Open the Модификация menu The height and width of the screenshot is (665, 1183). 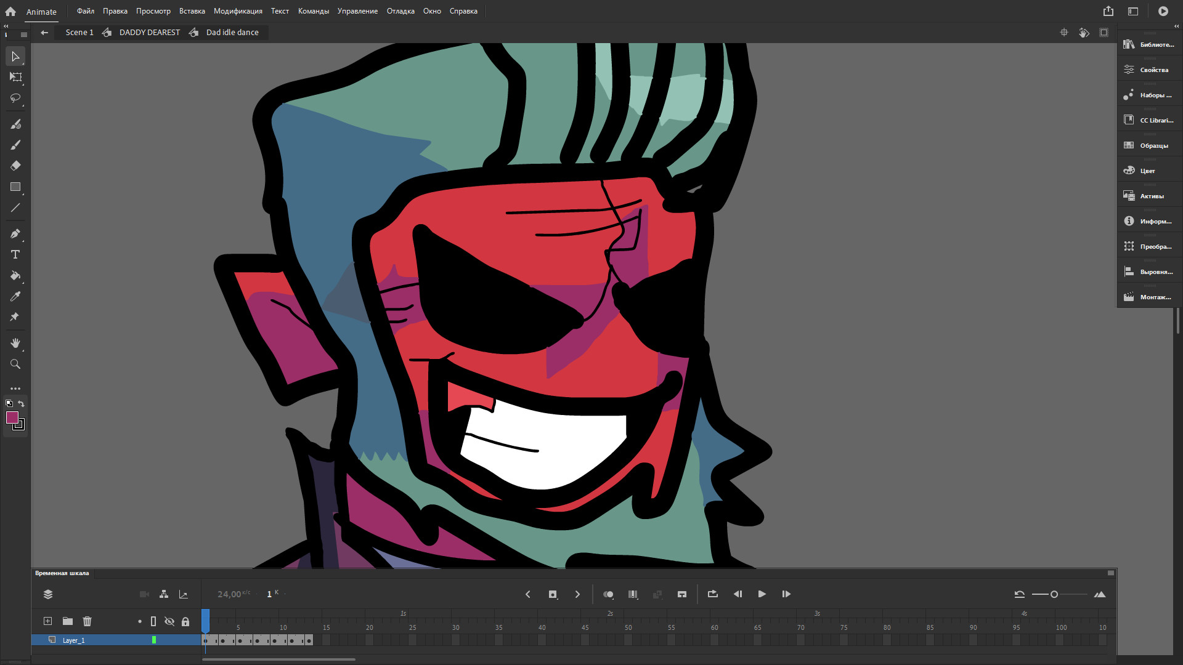tap(237, 10)
